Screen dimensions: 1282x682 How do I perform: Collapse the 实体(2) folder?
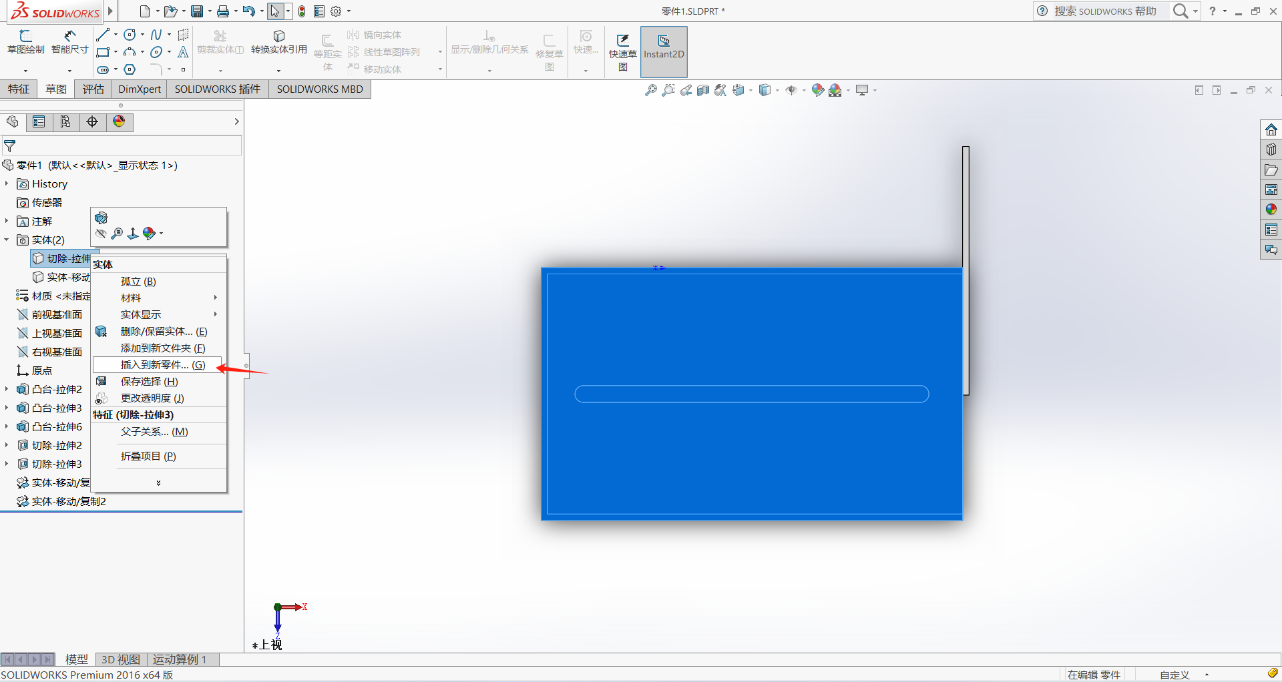point(7,240)
